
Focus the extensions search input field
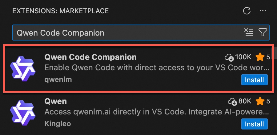tap(123, 33)
